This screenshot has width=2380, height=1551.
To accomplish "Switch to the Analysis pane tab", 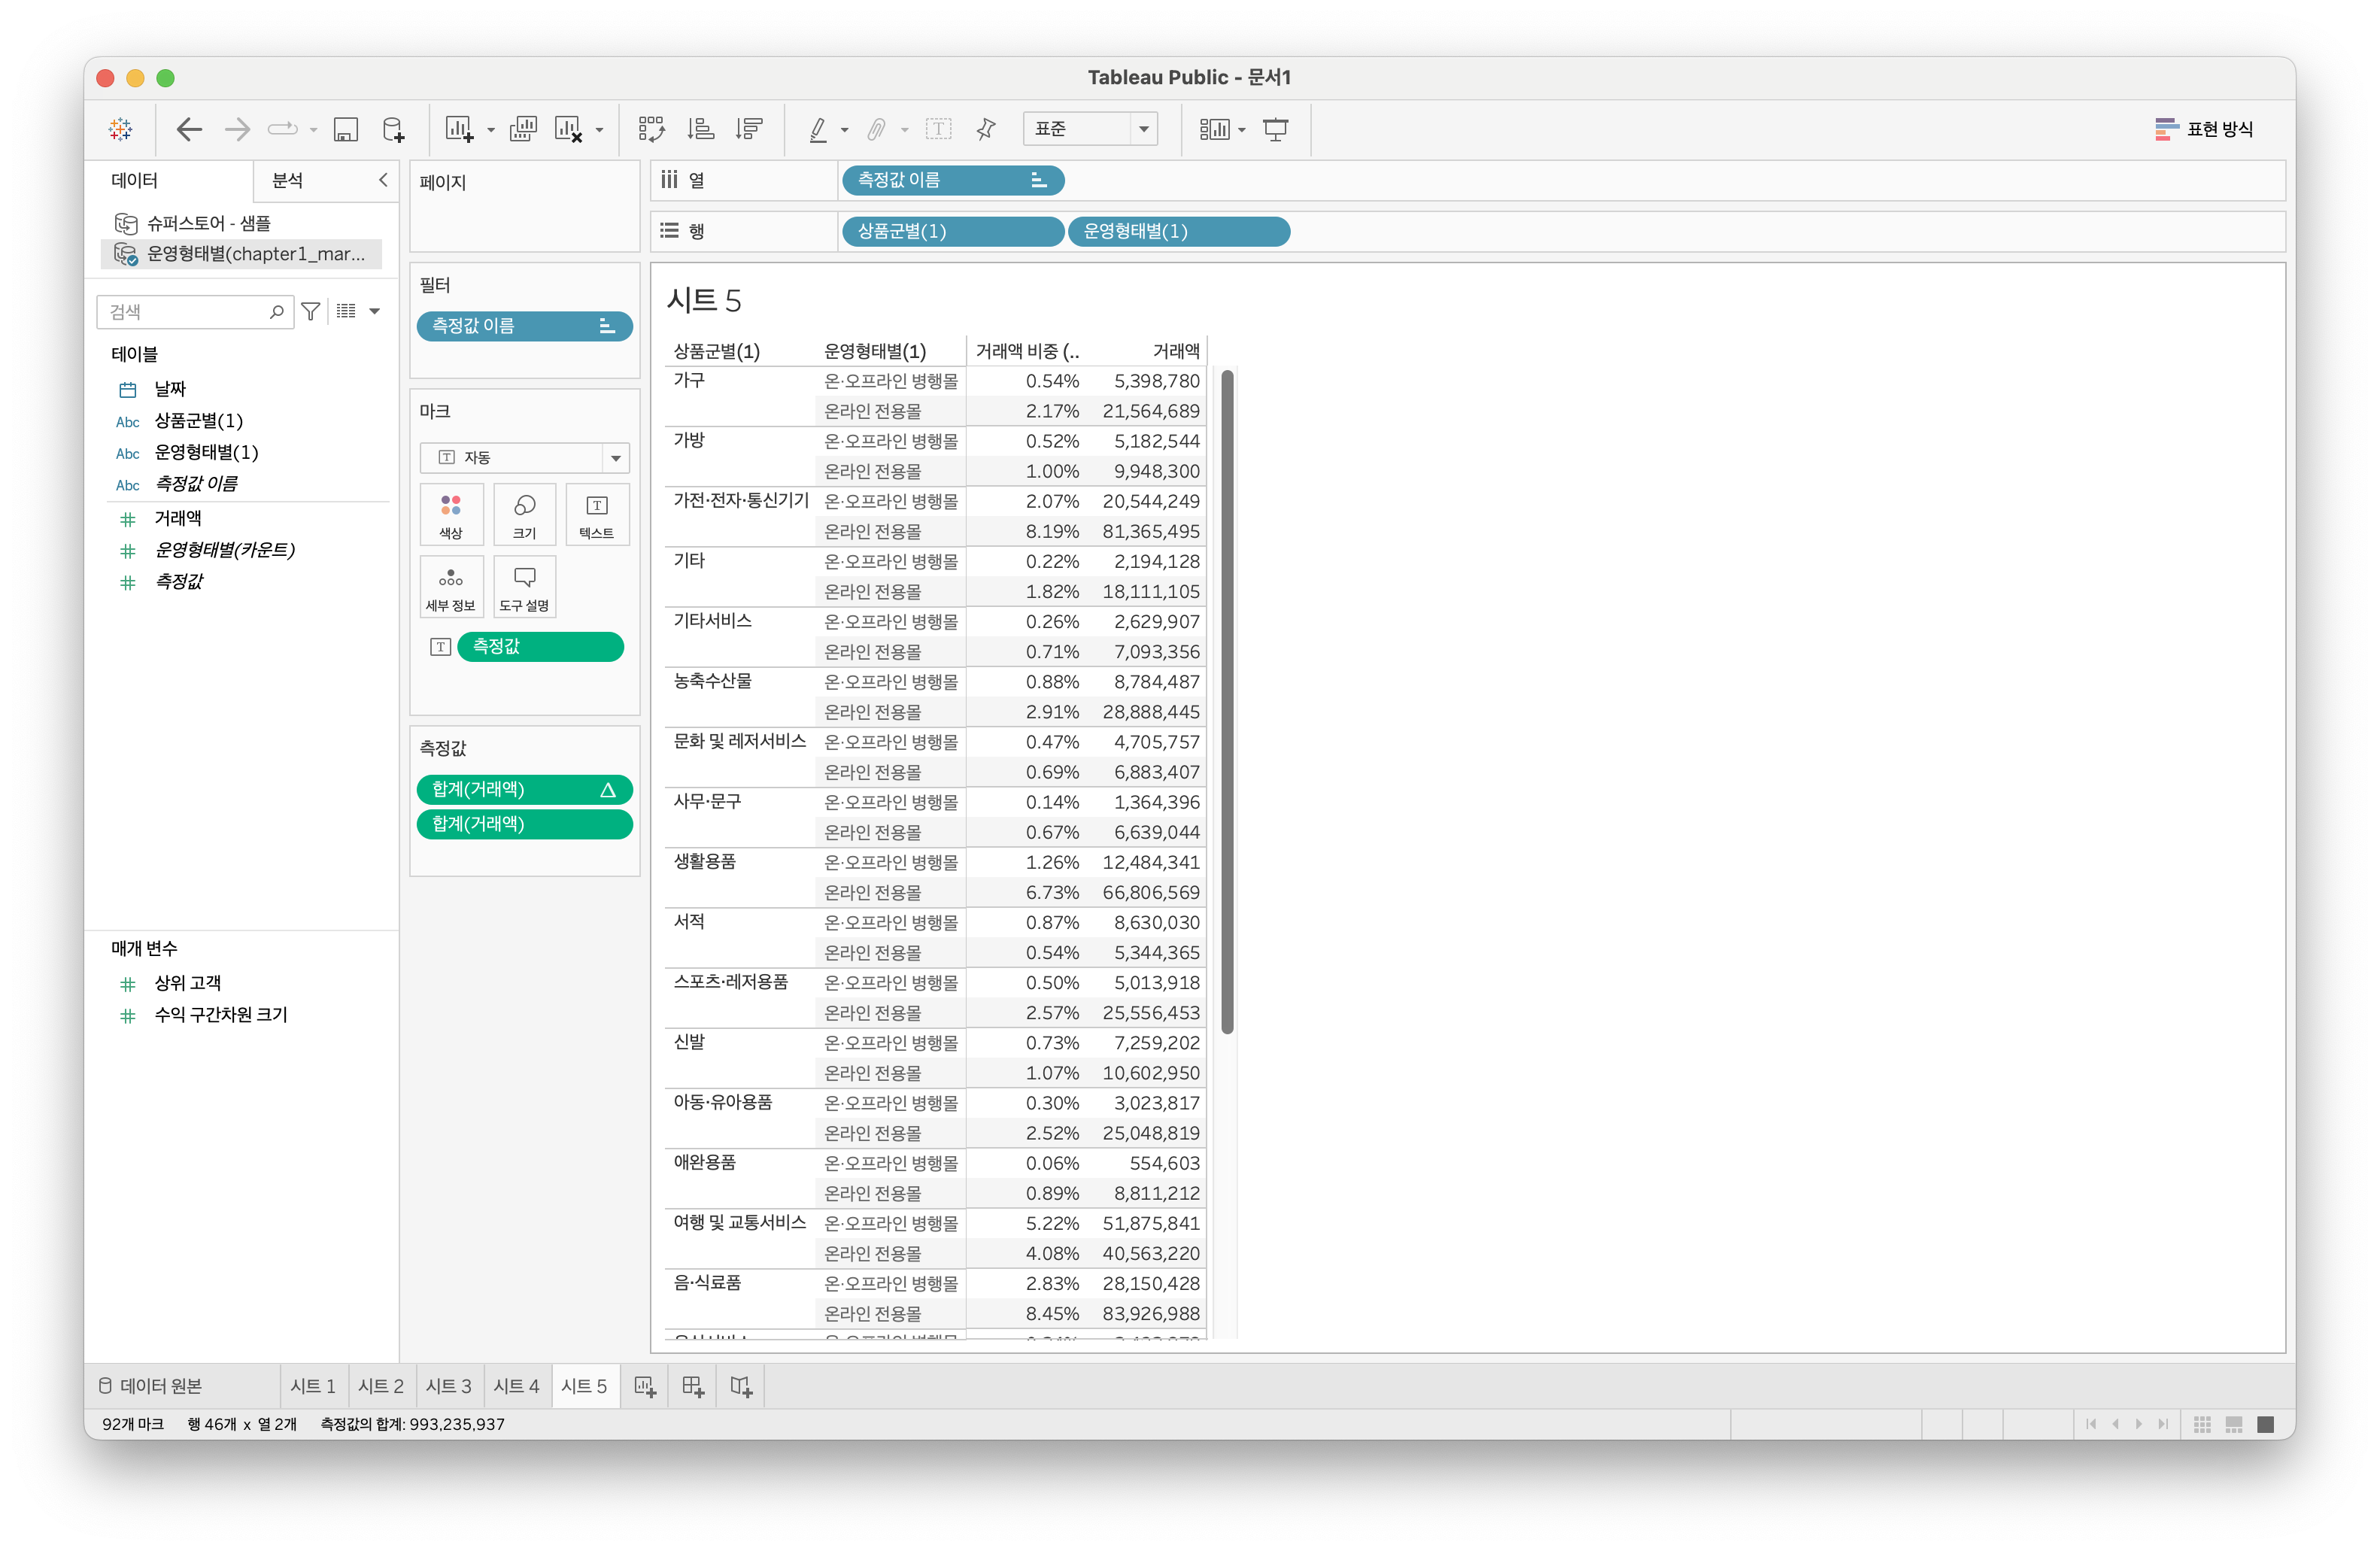I will [288, 180].
